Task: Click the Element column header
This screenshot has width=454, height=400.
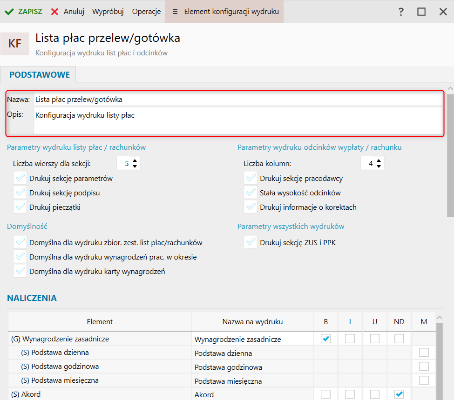Action: pos(100,321)
